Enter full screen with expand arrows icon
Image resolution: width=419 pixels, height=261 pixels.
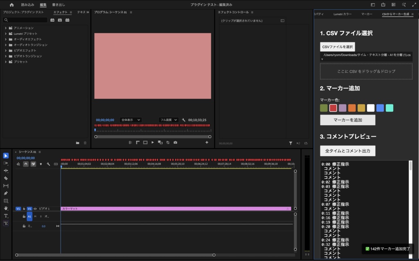[414, 4]
